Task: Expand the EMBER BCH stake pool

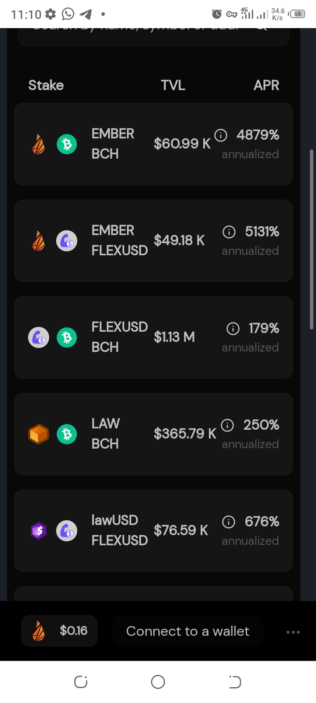Action: coord(154,144)
